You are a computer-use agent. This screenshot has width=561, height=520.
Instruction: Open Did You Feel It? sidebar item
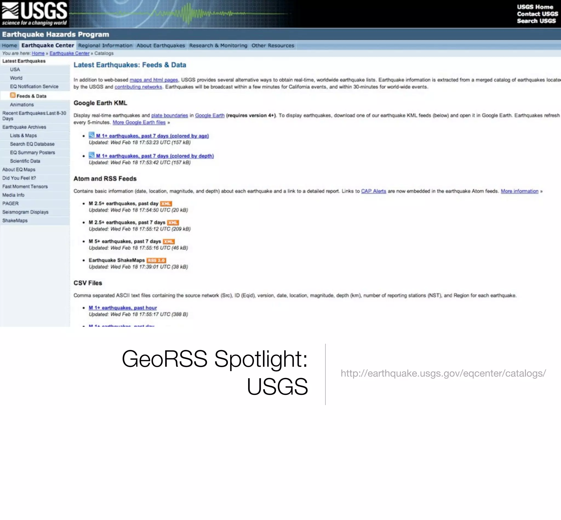point(19,178)
